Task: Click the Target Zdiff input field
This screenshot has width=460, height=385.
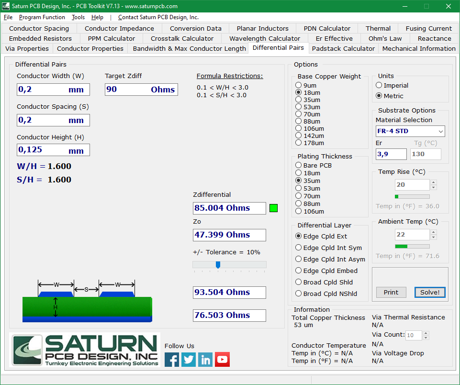Action: 141,90
